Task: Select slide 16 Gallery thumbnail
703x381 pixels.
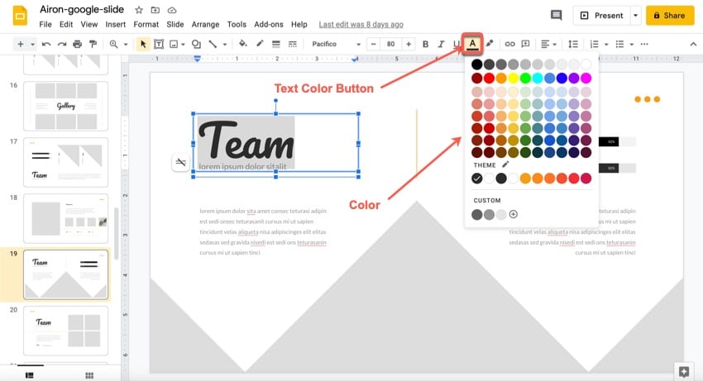Action: pyautogui.click(x=65, y=106)
